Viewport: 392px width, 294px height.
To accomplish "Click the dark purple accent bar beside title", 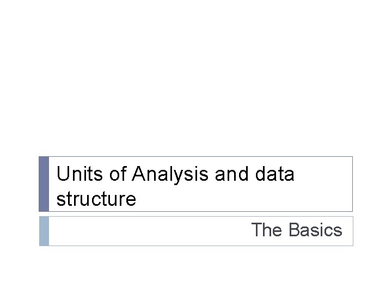I will 44,184.
